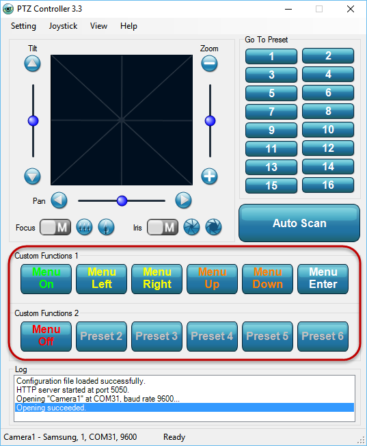
Task: Click the Preset 3 custom function button
Action: pos(157,337)
